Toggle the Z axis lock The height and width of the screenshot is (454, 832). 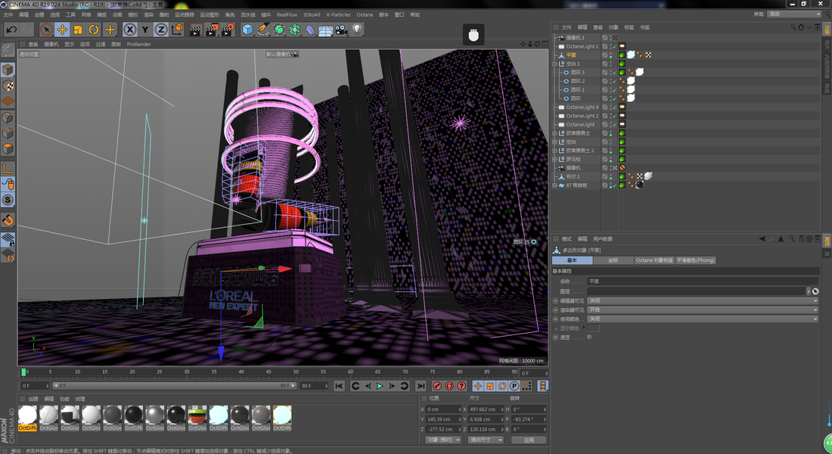pos(161,30)
